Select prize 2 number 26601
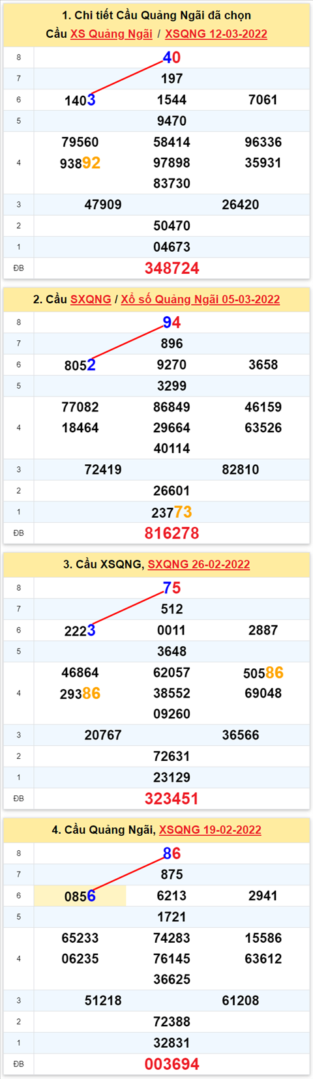The width and height of the screenshot is (313, 1079). (171, 491)
